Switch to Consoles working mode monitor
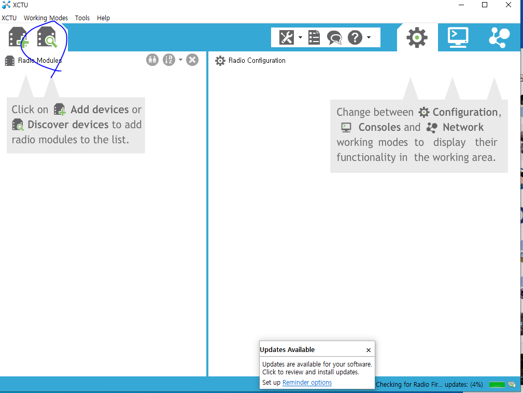Screen dimensions: 523x393 458,37
